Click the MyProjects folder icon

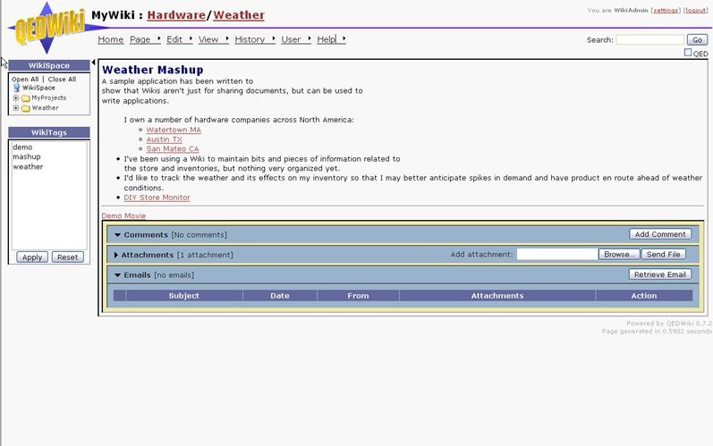(x=25, y=98)
